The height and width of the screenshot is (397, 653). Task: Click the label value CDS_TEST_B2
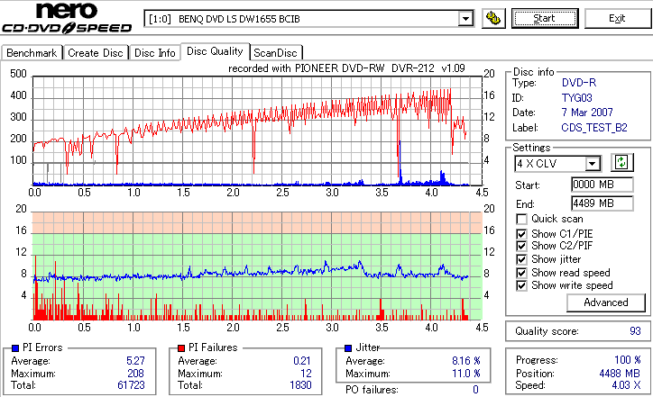tap(594, 128)
